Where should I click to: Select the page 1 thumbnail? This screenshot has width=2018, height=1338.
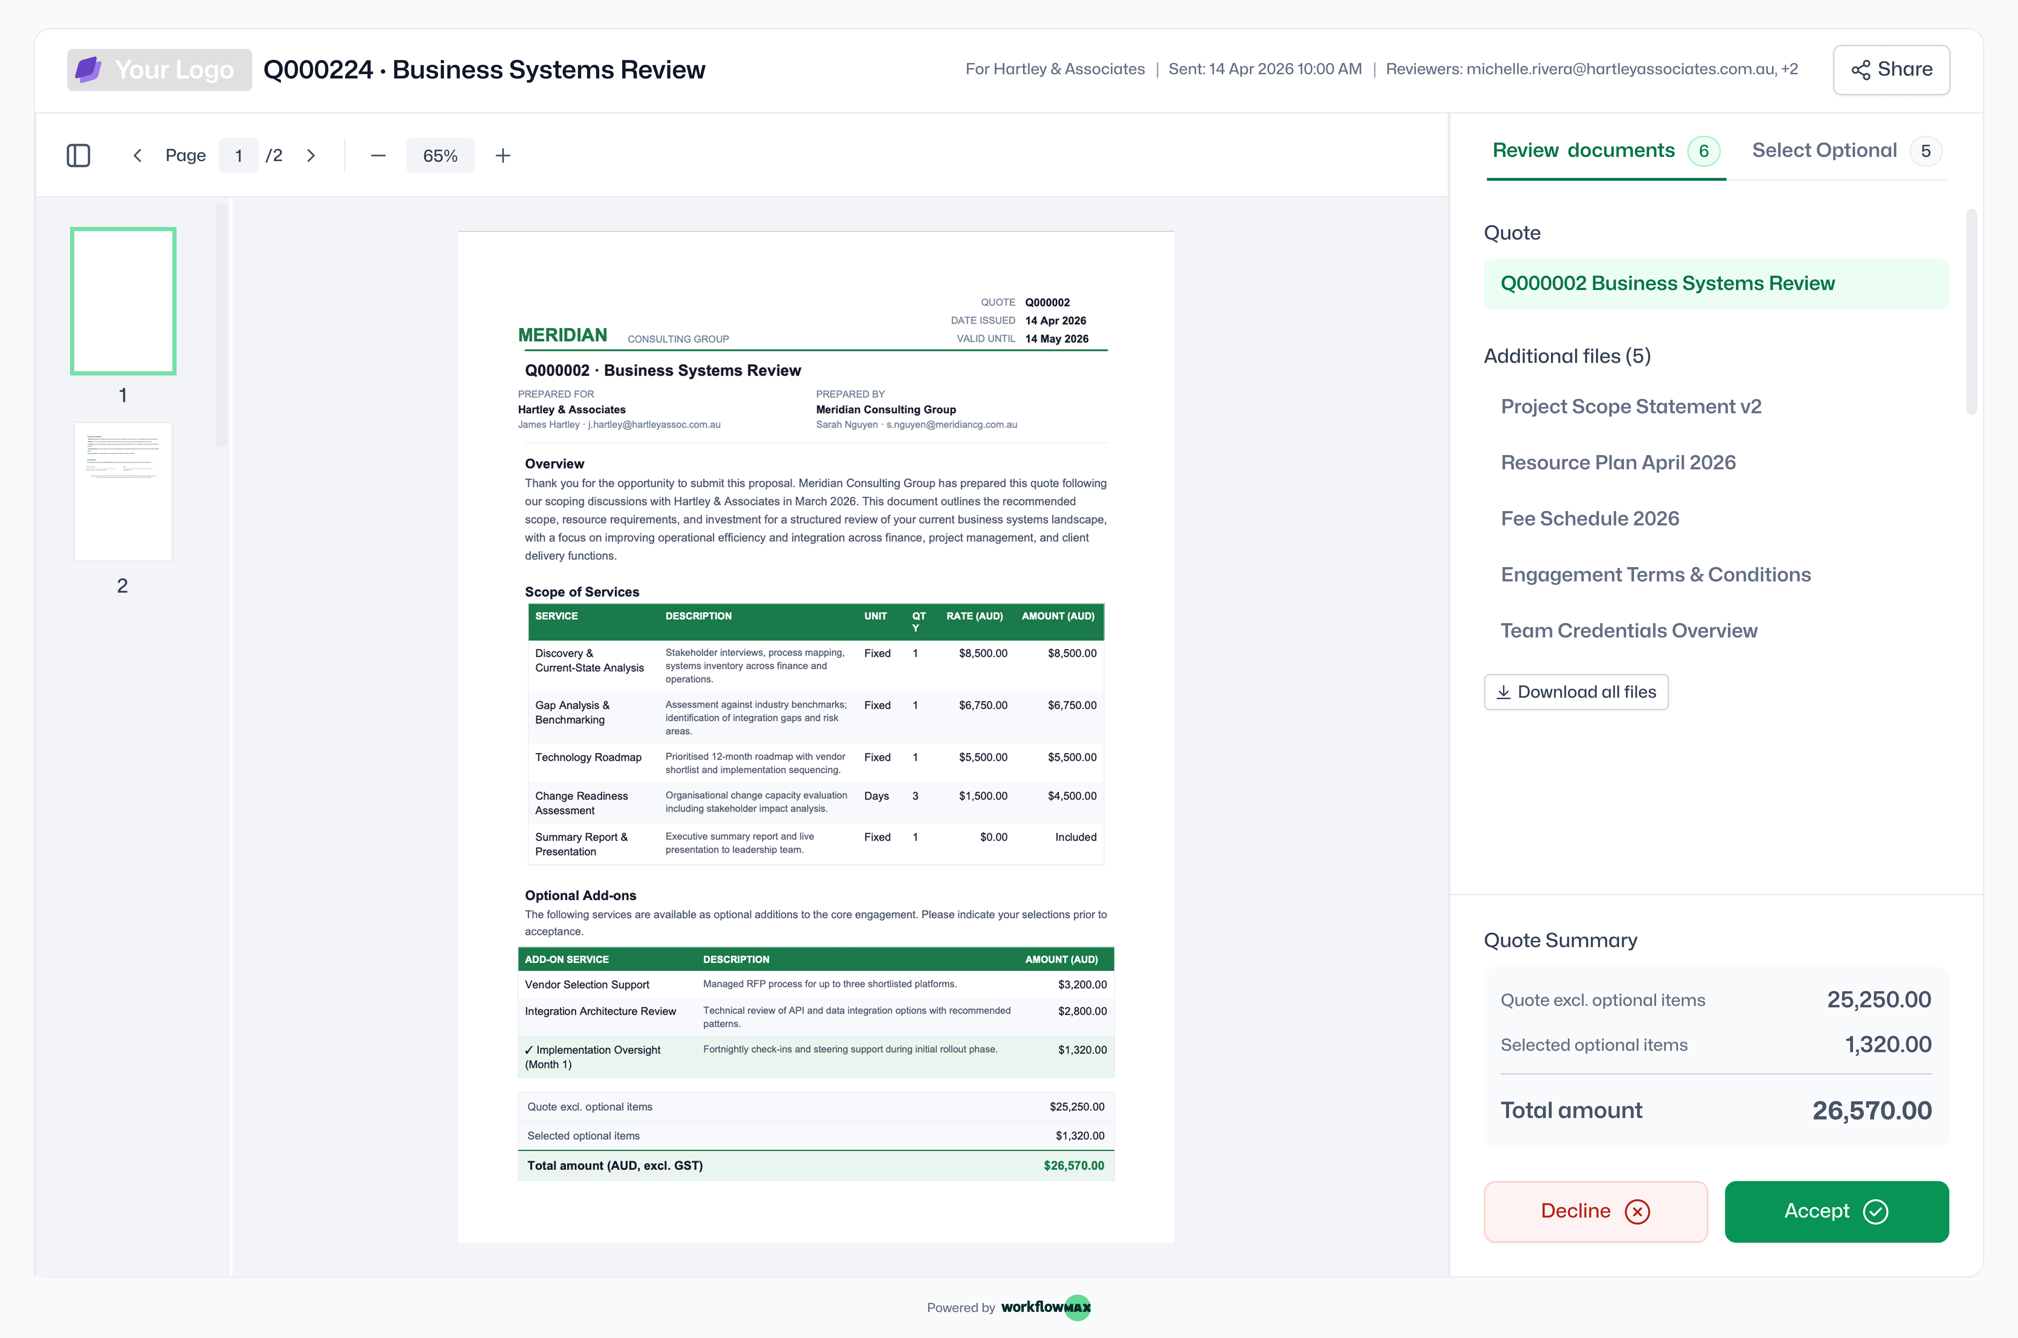point(123,301)
